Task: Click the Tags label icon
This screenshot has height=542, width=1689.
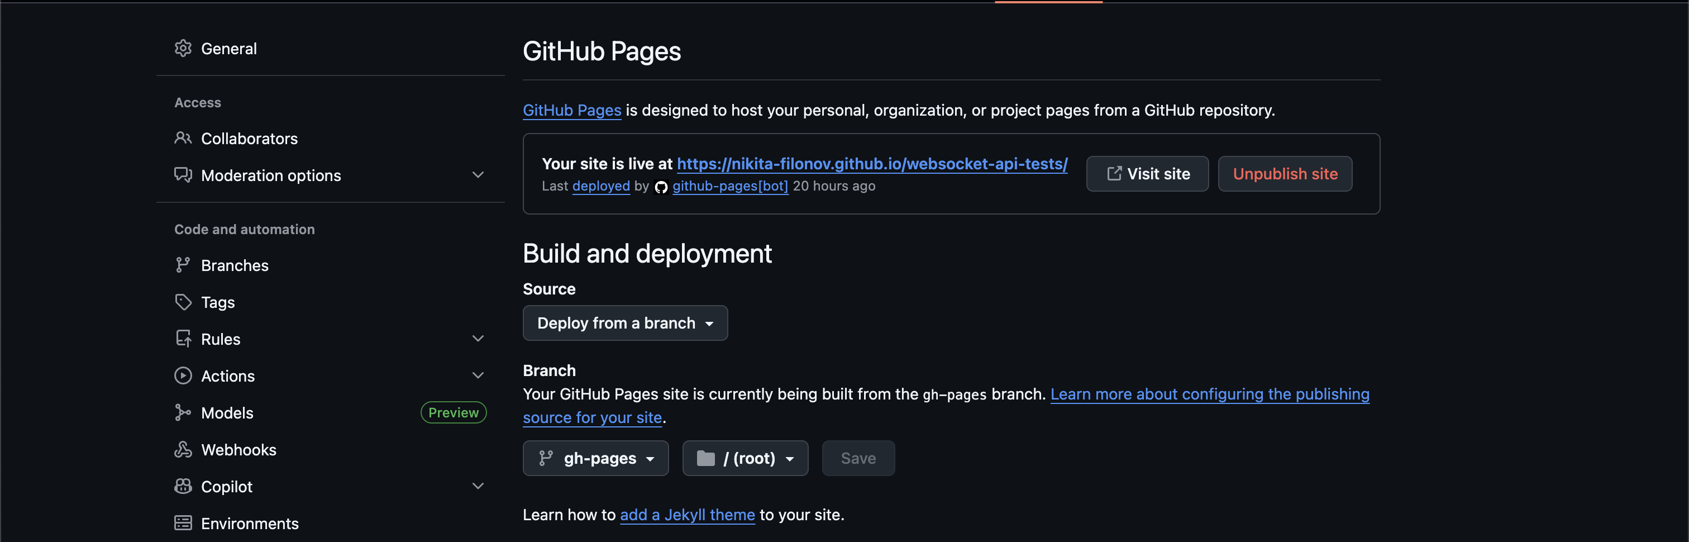Action: coord(183,302)
